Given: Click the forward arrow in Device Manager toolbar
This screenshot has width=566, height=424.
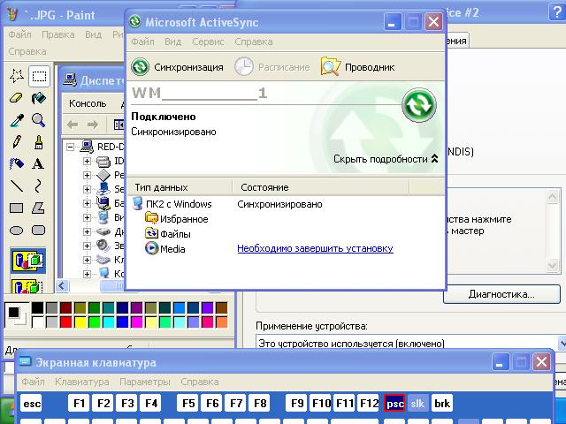Looking at the screenshot, I should (93, 125).
